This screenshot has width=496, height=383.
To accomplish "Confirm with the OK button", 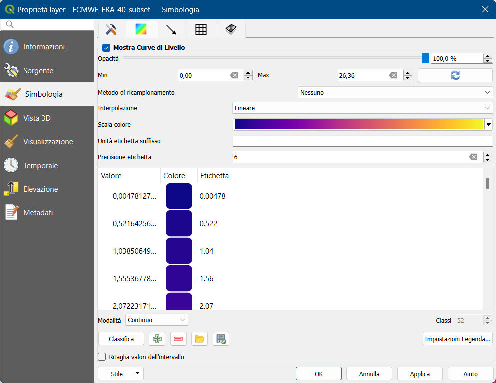I will pyautogui.click(x=319, y=374).
